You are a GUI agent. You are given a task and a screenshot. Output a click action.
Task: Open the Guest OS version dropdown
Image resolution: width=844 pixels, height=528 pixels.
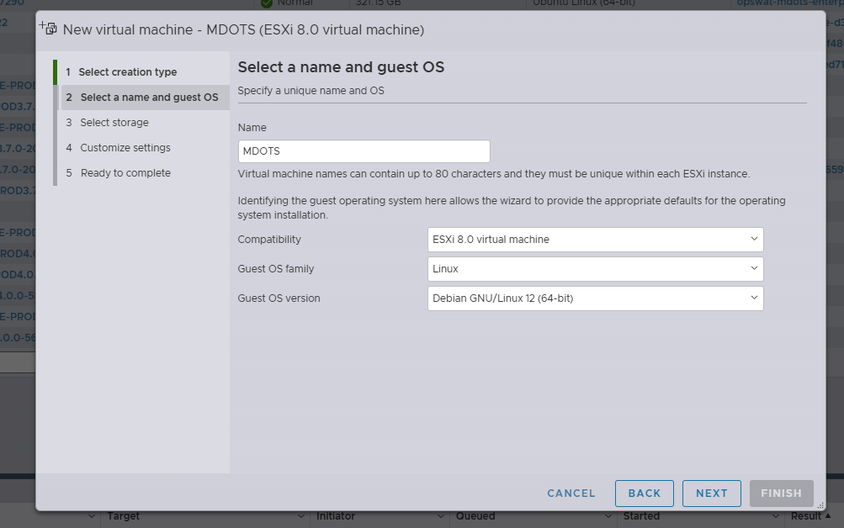(595, 298)
